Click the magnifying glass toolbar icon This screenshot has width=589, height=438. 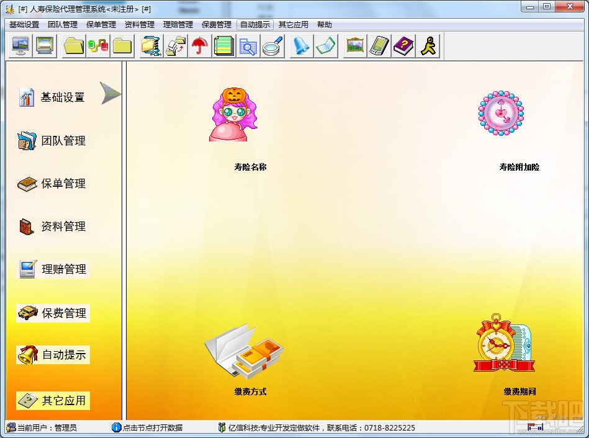tap(272, 46)
